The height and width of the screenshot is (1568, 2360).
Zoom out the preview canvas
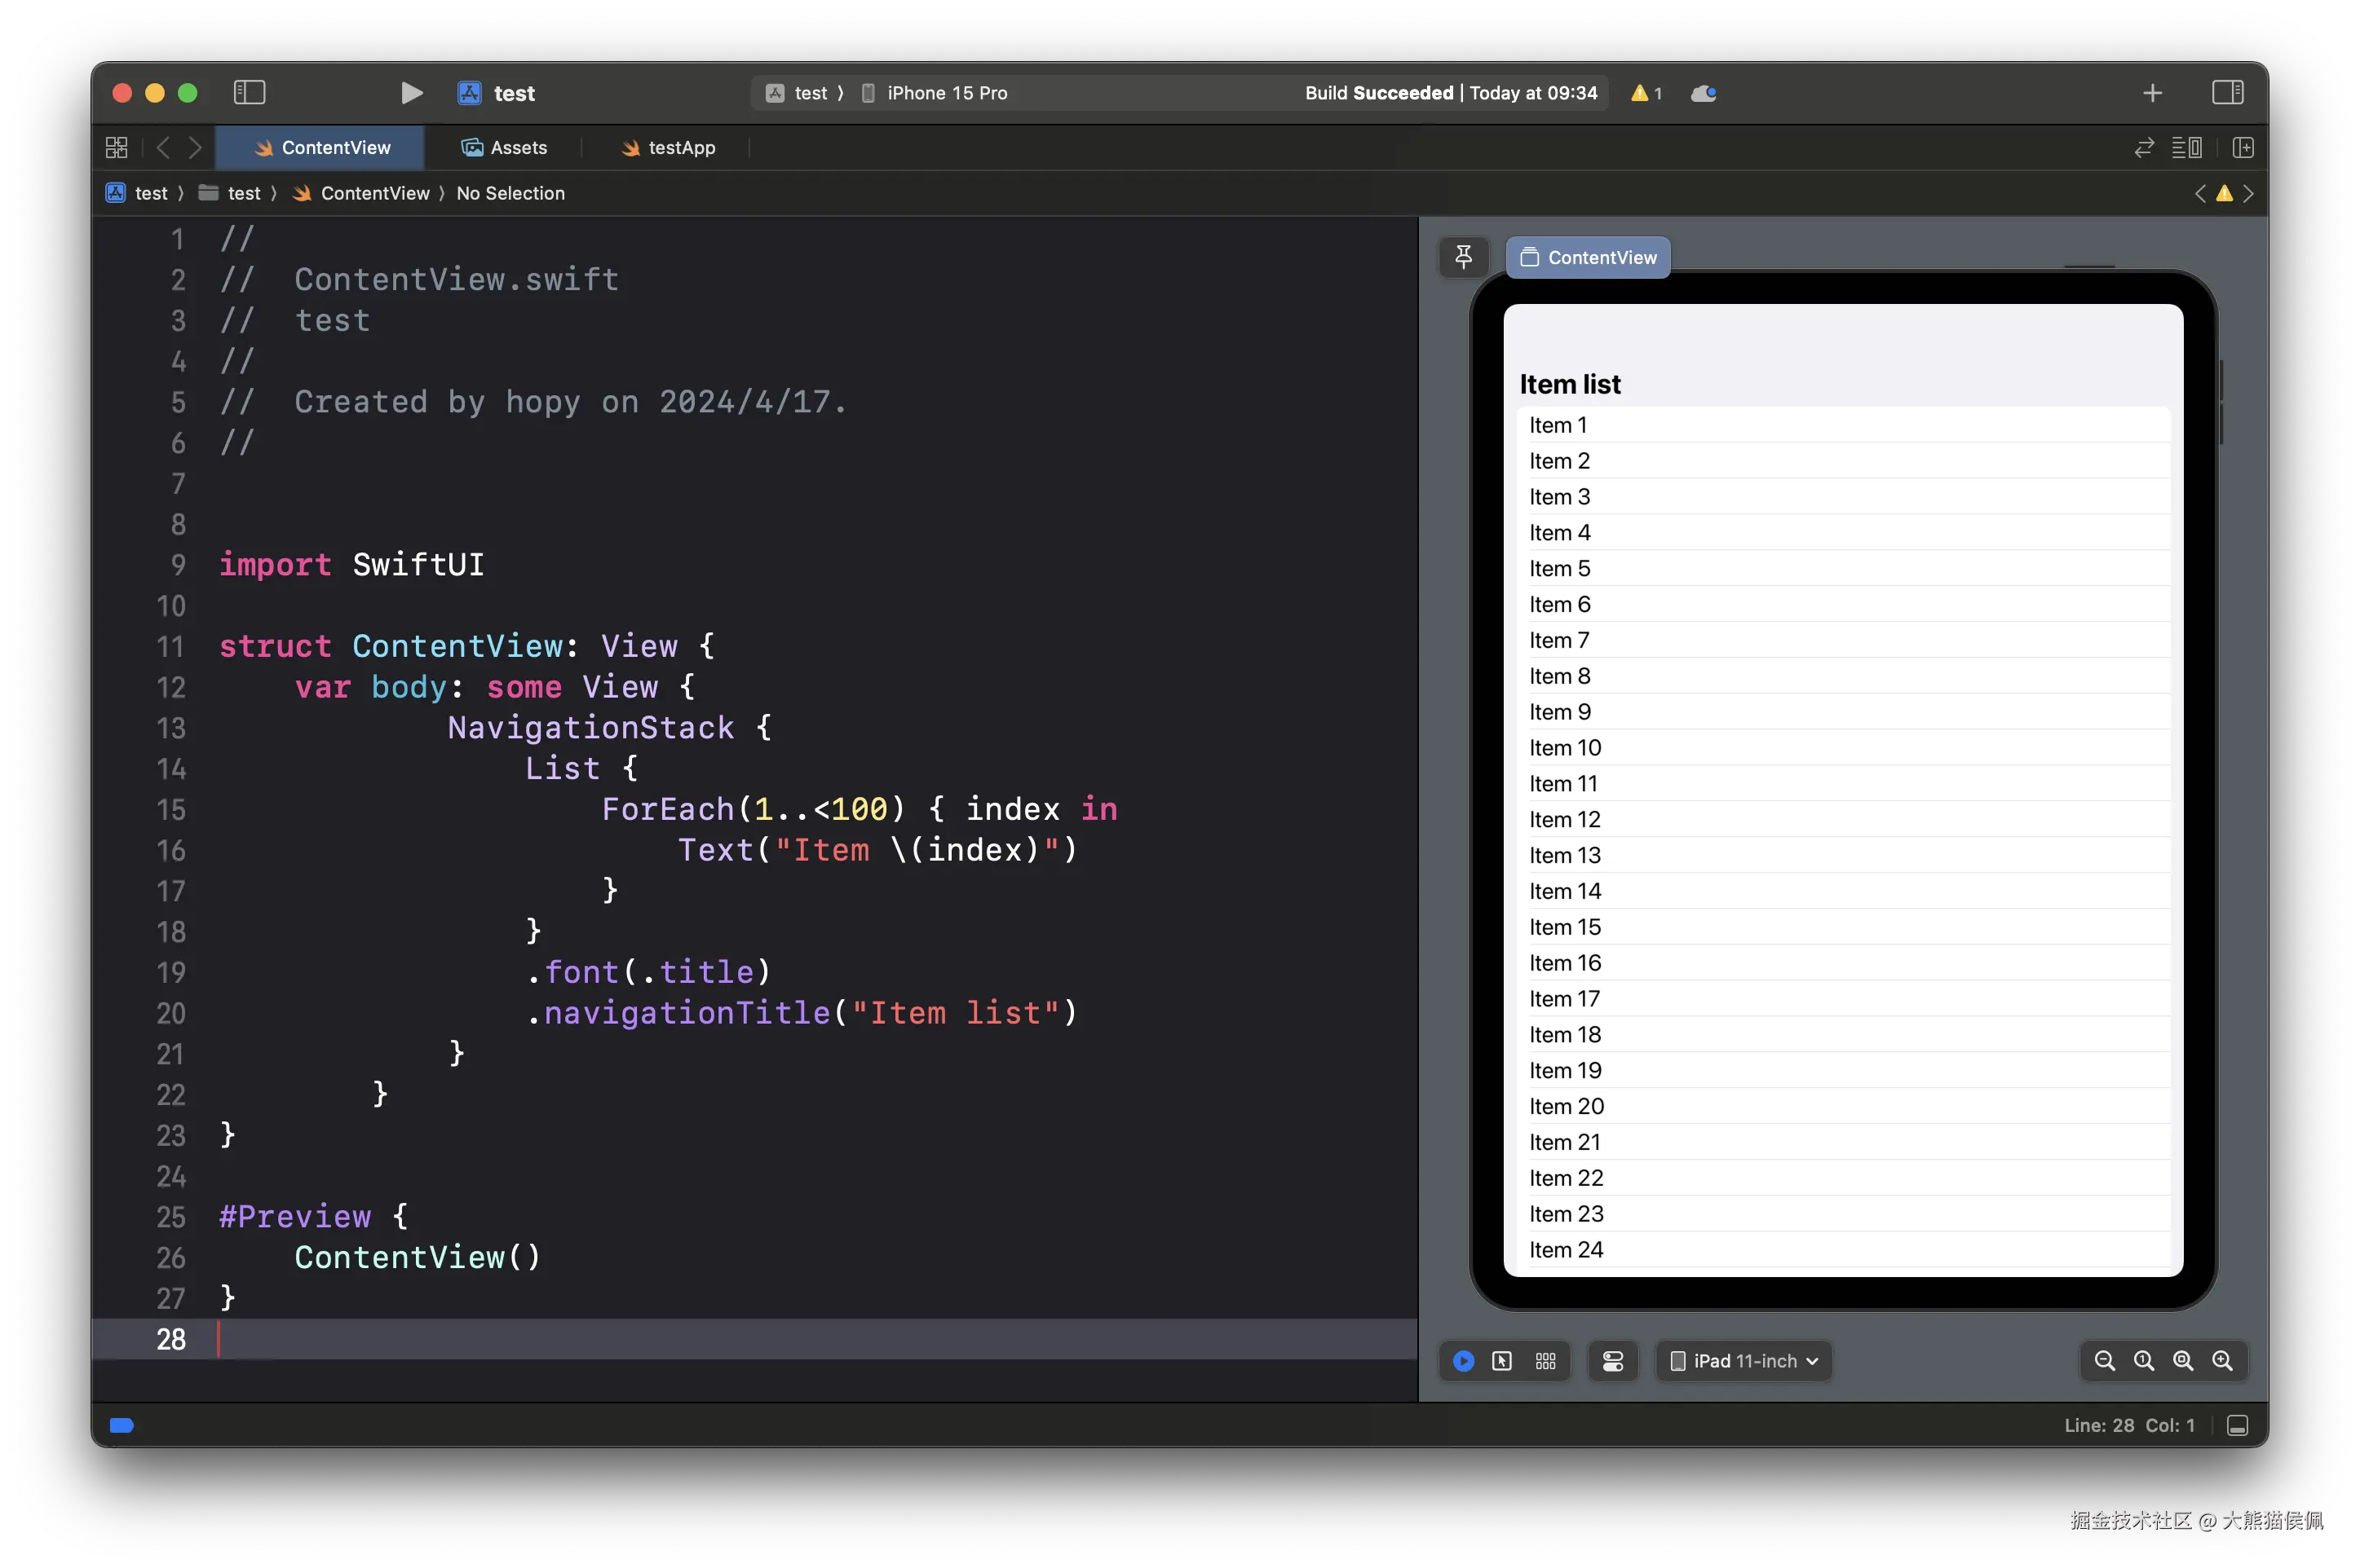click(x=2104, y=1361)
